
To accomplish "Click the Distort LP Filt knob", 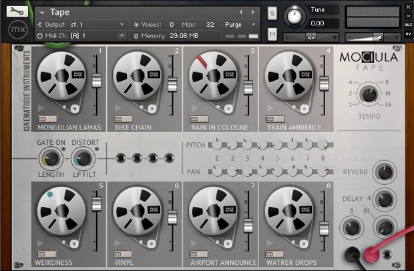I will pyautogui.click(x=83, y=159).
